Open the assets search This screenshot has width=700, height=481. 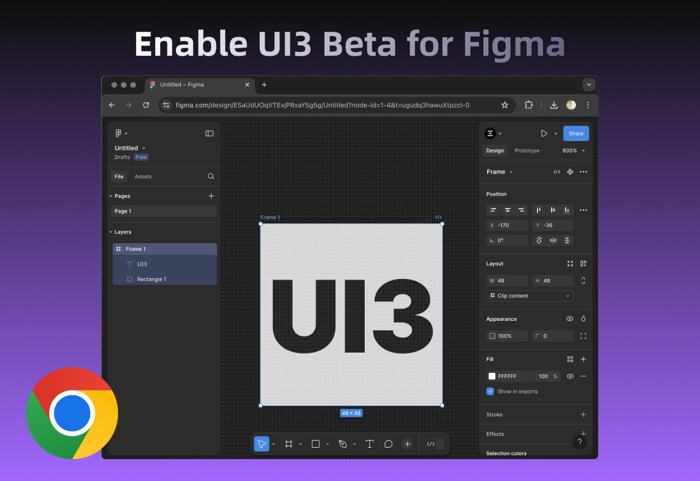coord(211,176)
